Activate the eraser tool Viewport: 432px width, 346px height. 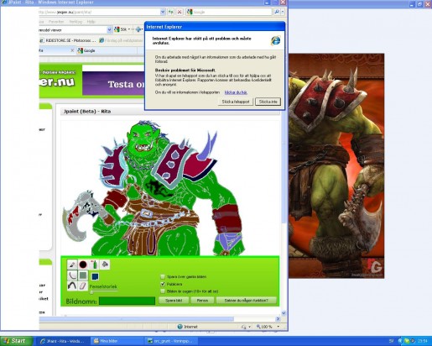(x=83, y=286)
